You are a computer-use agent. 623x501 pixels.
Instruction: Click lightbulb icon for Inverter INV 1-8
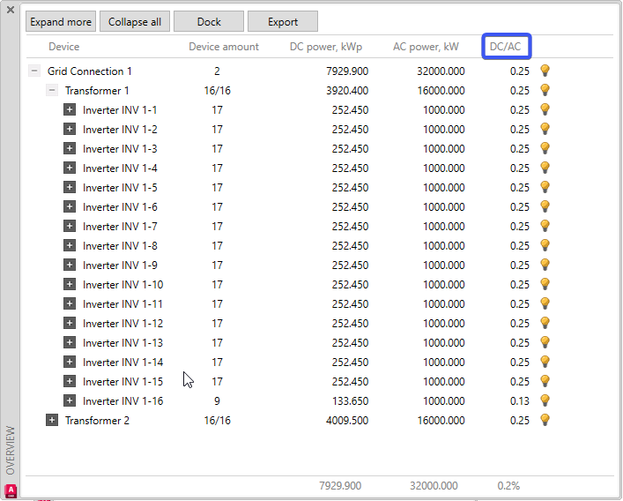pos(545,245)
